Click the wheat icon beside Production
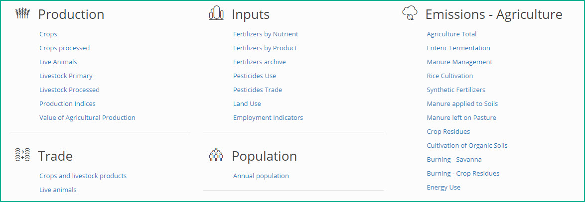The width and height of the screenshot is (585, 202). pos(22,14)
